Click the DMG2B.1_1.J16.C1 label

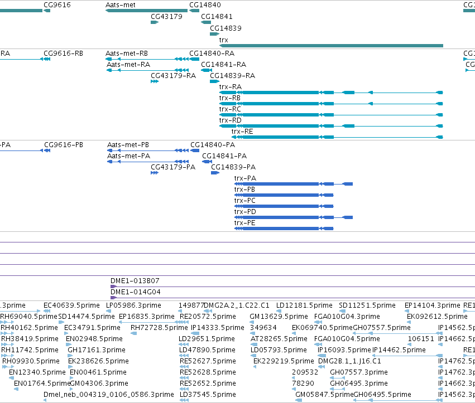click(349, 361)
